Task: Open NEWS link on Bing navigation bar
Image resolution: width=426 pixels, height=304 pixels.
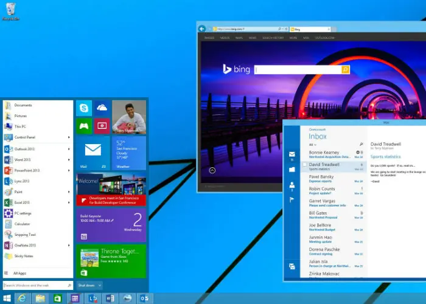Action: (253, 38)
